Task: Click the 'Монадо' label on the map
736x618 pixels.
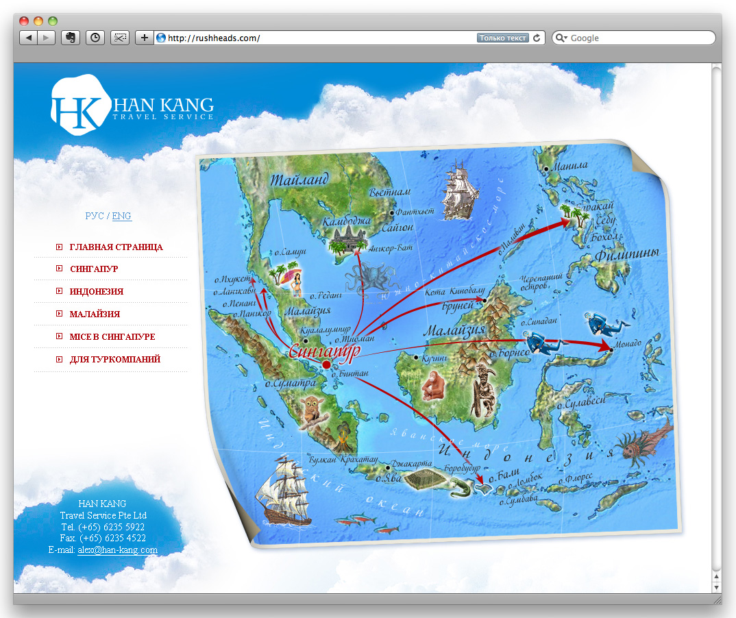Action: [x=628, y=343]
